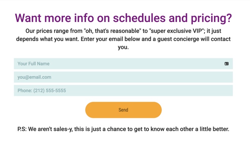Click the "oh, that's reasonable" quoted phrase
This screenshot has width=250, height=147.
coord(112,31)
